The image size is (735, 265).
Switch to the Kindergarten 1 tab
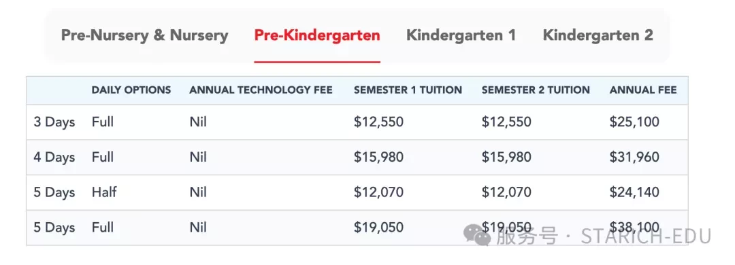coord(461,35)
